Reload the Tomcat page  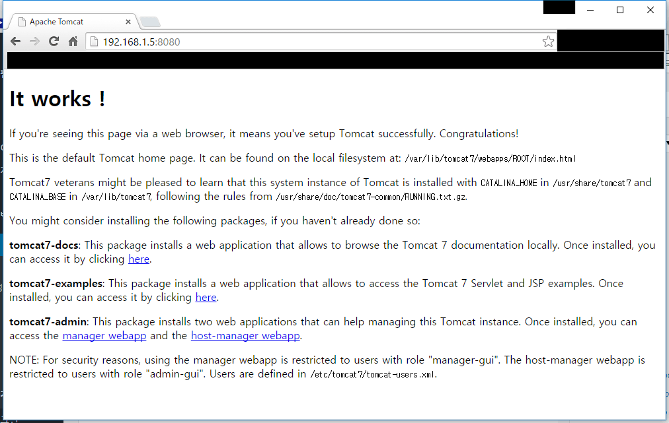click(54, 42)
